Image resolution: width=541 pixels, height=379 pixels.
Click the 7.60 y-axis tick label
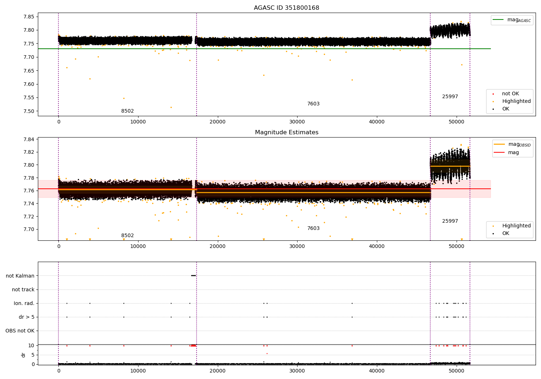click(x=29, y=84)
